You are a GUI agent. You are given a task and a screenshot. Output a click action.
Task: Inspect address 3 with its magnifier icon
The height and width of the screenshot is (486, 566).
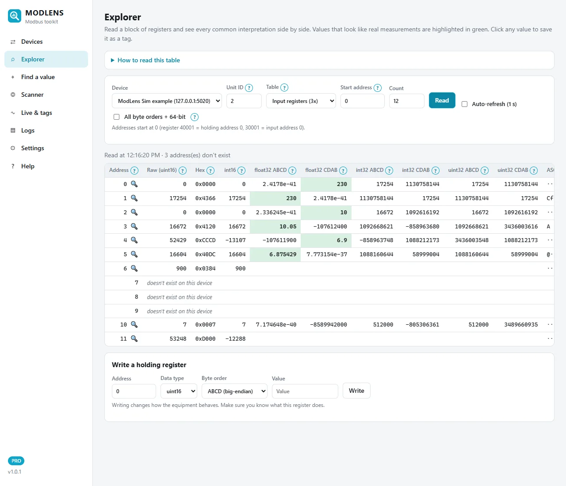[x=134, y=227]
